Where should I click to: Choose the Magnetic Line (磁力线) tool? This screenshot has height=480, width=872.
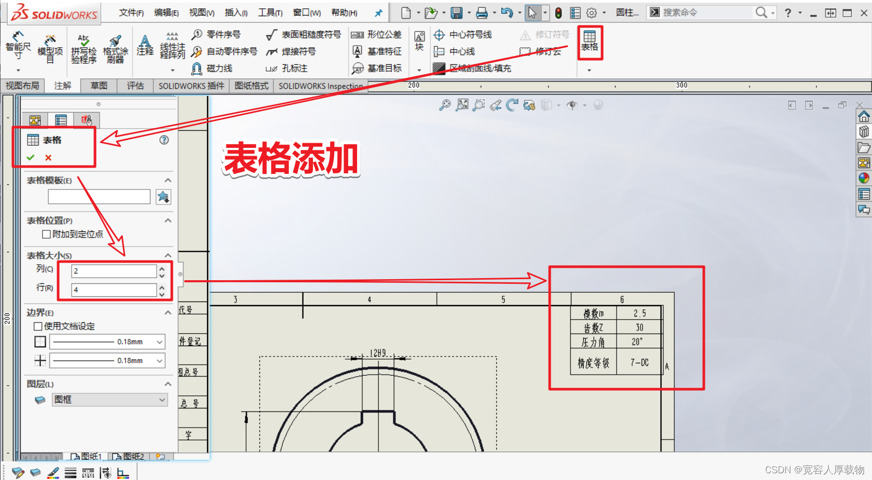click(x=212, y=68)
